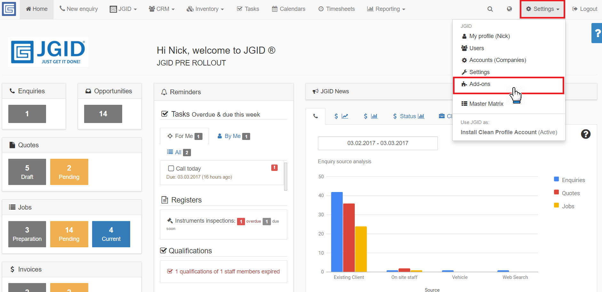Open the 2 Pending quotes tile
Screen dimensions: 602x292
pyautogui.click(x=69, y=172)
